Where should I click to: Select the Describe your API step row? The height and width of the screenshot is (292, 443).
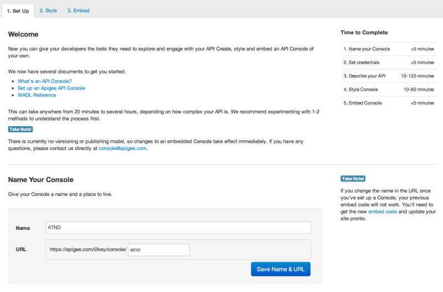click(389, 76)
